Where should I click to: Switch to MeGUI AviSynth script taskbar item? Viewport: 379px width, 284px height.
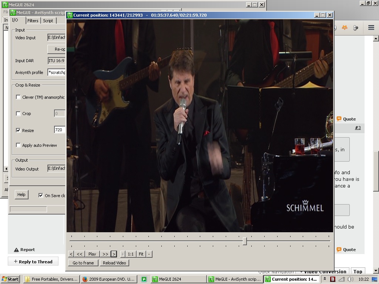(x=235, y=279)
